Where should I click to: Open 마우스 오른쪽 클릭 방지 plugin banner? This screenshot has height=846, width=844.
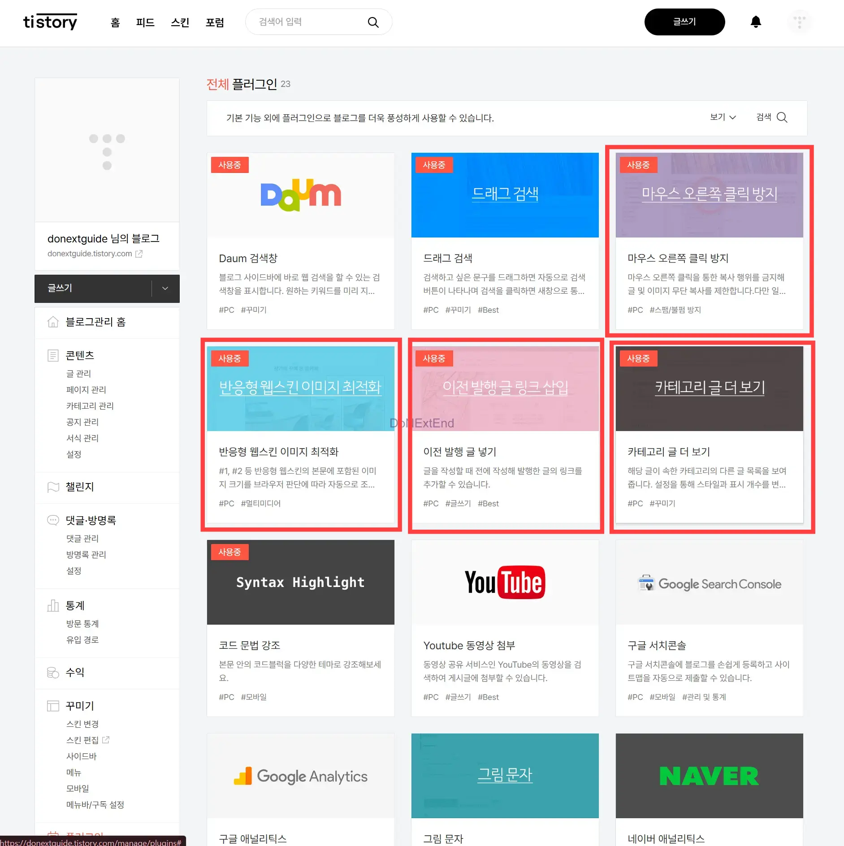point(710,195)
